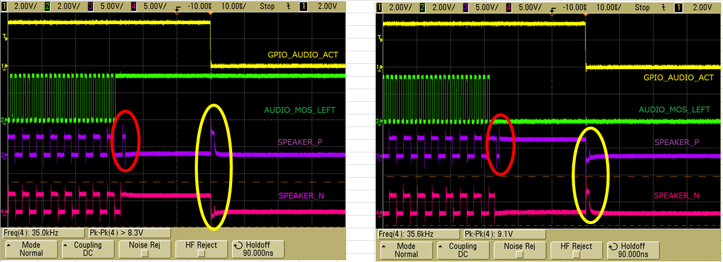723x262 pixels.
Task: Click SPEAKER_P label on right scope
Action: [x=677, y=142]
